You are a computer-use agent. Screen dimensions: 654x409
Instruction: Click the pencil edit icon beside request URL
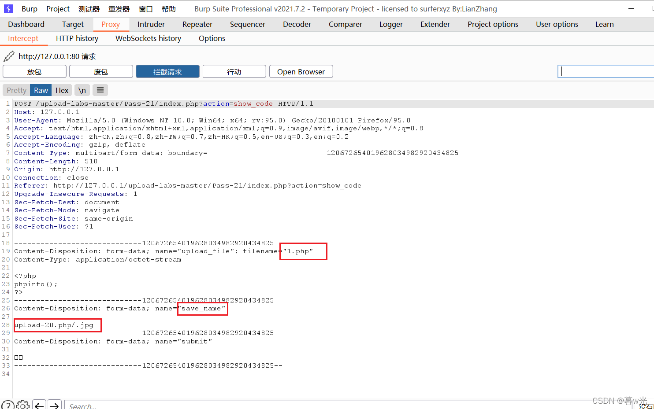click(x=9, y=56)
